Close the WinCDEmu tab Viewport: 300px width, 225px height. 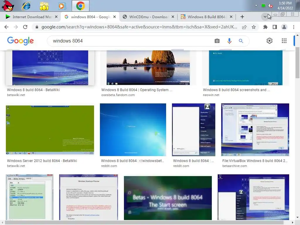pyautogui.click(x=173, y=17)
